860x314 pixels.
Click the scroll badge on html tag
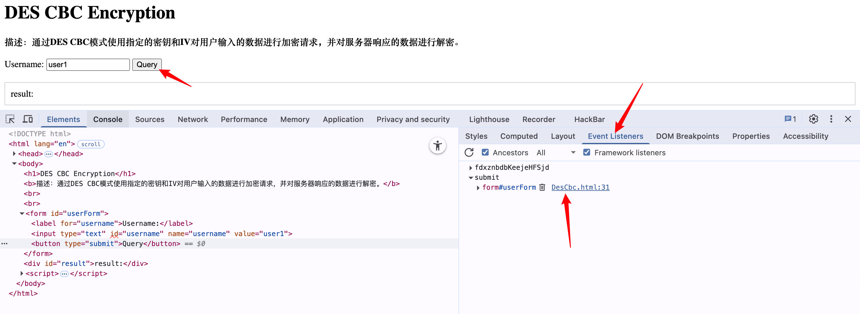tap(91, 144)
